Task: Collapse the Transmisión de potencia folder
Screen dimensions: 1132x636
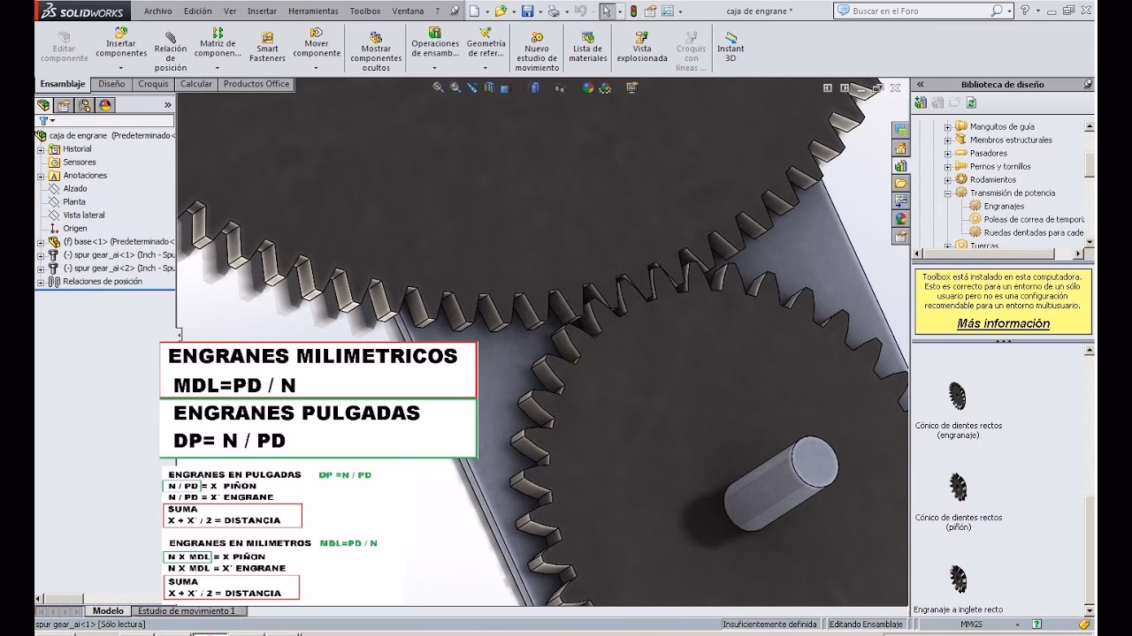Action: 947,193
